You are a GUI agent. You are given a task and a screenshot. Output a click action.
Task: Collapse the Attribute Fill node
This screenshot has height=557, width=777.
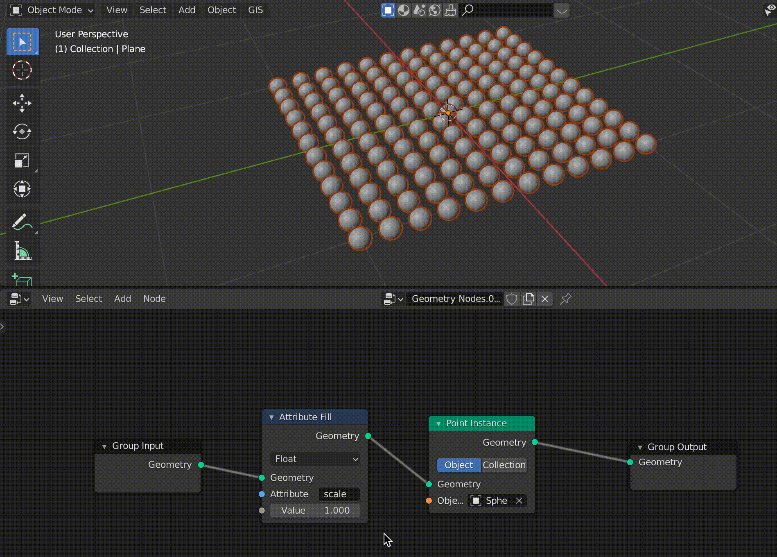click(x=271, y=417)
